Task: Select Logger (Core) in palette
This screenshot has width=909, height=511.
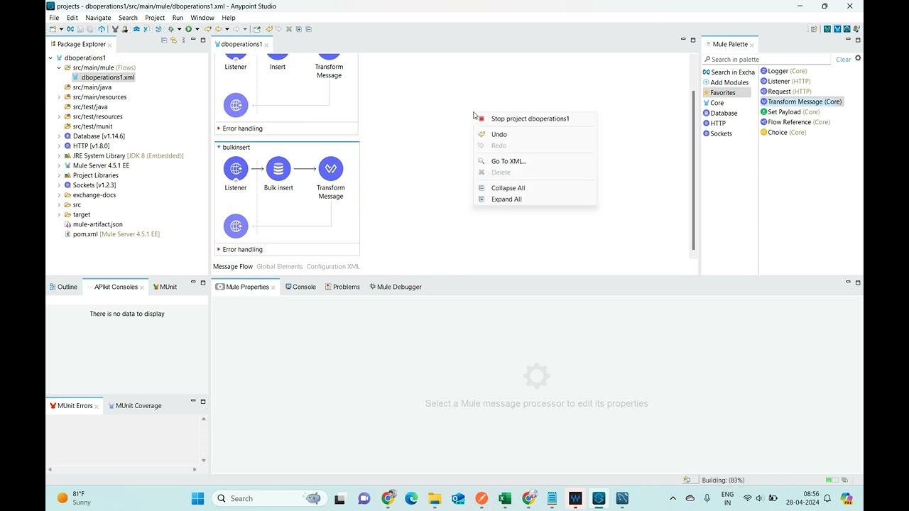Action: (x=784, y=71)
